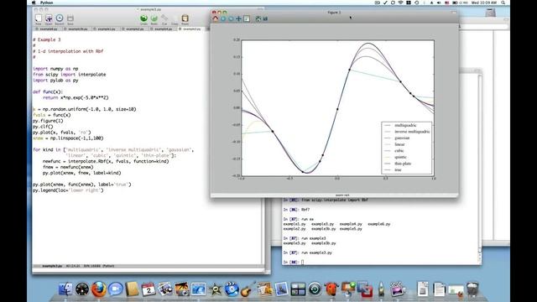Click 'example3.py' label in editor status bar
The height and width of the screenshot is (302, 537).
52,266
